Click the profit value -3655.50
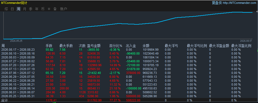This screenshot has height=103, width=258. click(93, 50)
